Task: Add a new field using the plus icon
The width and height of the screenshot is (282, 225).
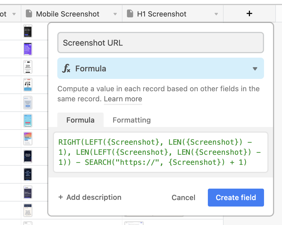Action: (249, 13)
